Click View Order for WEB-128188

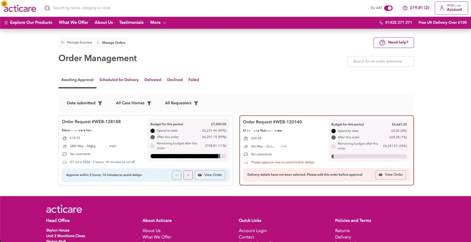point(210,175)
